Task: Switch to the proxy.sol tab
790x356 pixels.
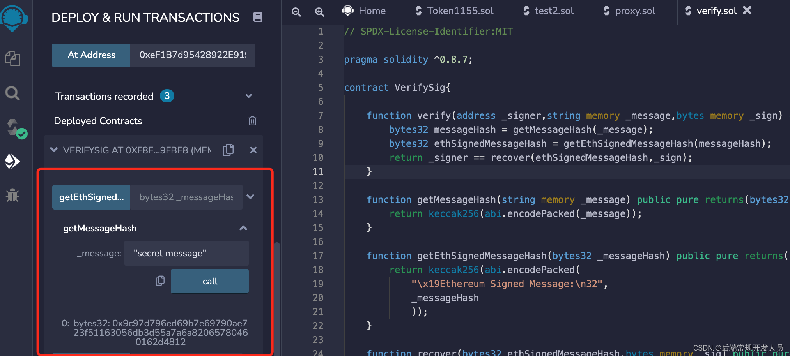Action: pos(629,11)
